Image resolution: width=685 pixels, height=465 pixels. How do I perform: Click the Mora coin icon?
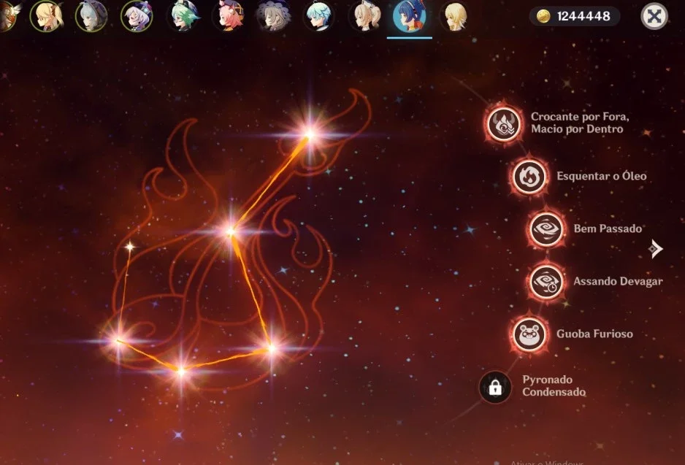click(x=543, y=17)
